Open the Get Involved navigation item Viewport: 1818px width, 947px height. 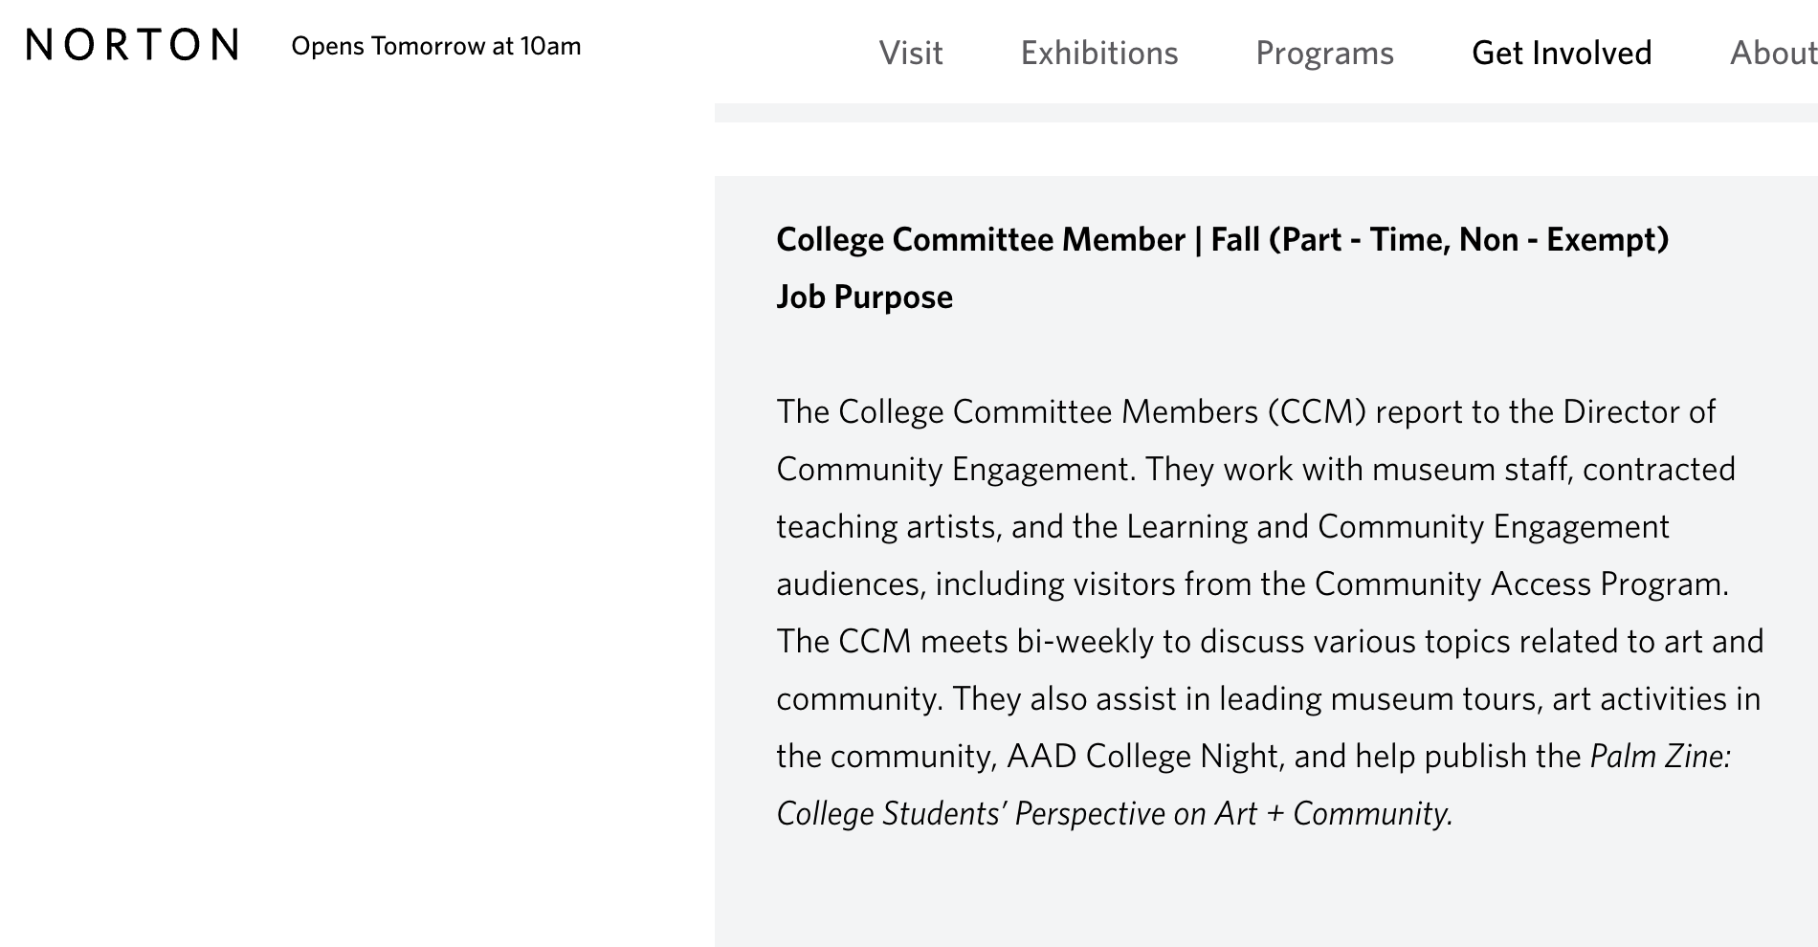click(1561, 53)
